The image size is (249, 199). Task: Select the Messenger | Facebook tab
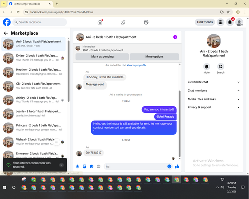point(30,4)
